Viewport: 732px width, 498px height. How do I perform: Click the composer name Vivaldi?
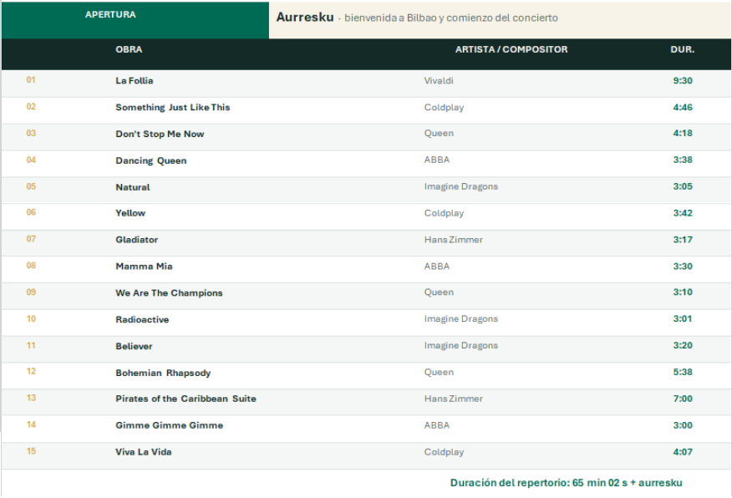(x=439, y=81)
